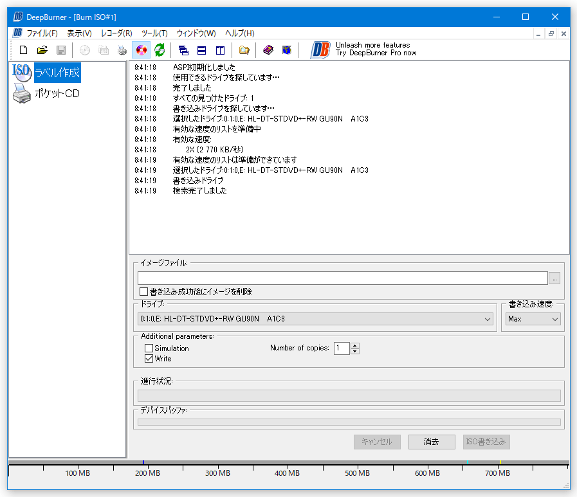Tile windows vertically using the toolbar icon
Viewport: 577px width, 497px height.
(220, 50)
